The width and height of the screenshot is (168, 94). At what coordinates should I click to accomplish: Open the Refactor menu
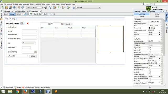pyautogui.click(x=38, y=4)
